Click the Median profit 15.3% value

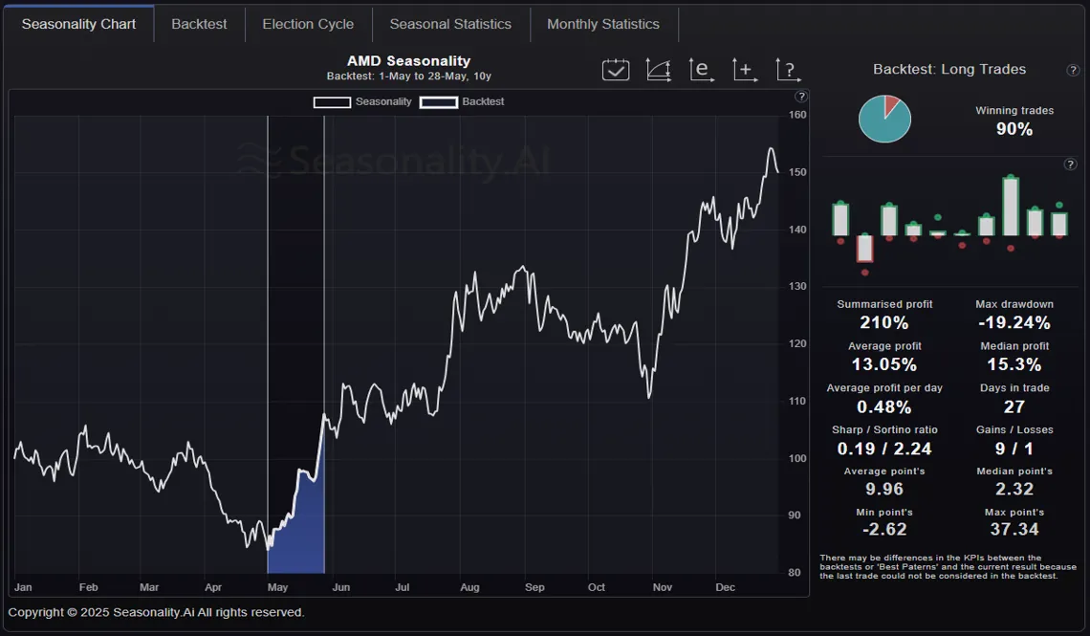(x=1014, y=364)
